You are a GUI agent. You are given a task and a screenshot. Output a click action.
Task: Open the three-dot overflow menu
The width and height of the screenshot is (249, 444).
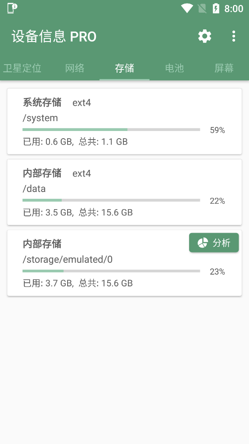234,36
